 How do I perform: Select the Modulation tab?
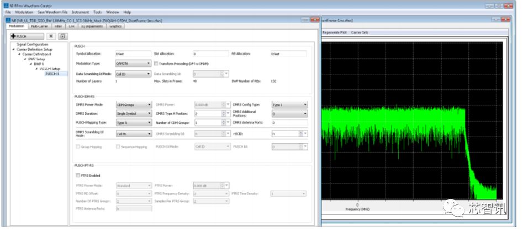17,26
